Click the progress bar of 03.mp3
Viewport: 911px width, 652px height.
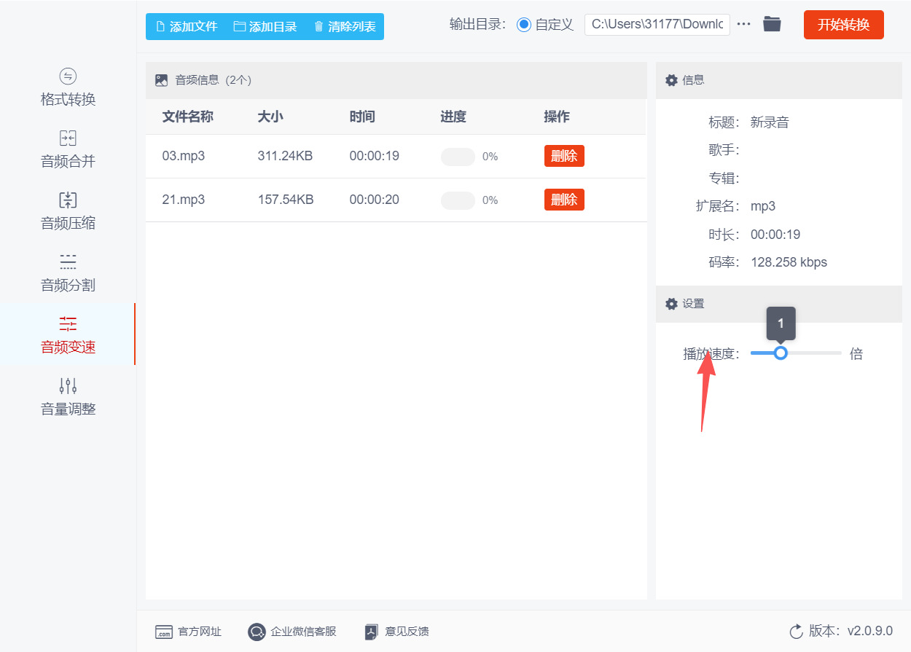tap(458, 157)
